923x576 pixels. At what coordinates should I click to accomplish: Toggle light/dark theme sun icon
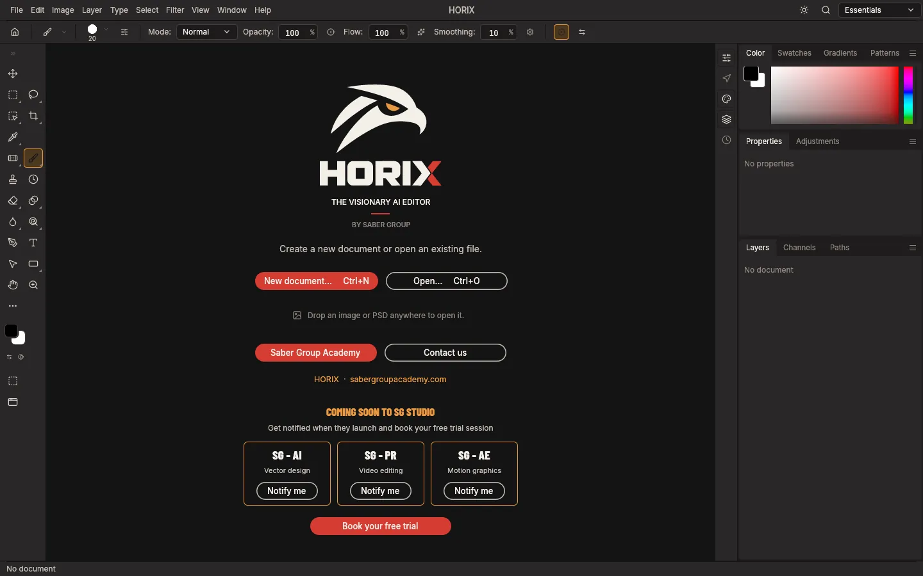(x=804, y=10)
